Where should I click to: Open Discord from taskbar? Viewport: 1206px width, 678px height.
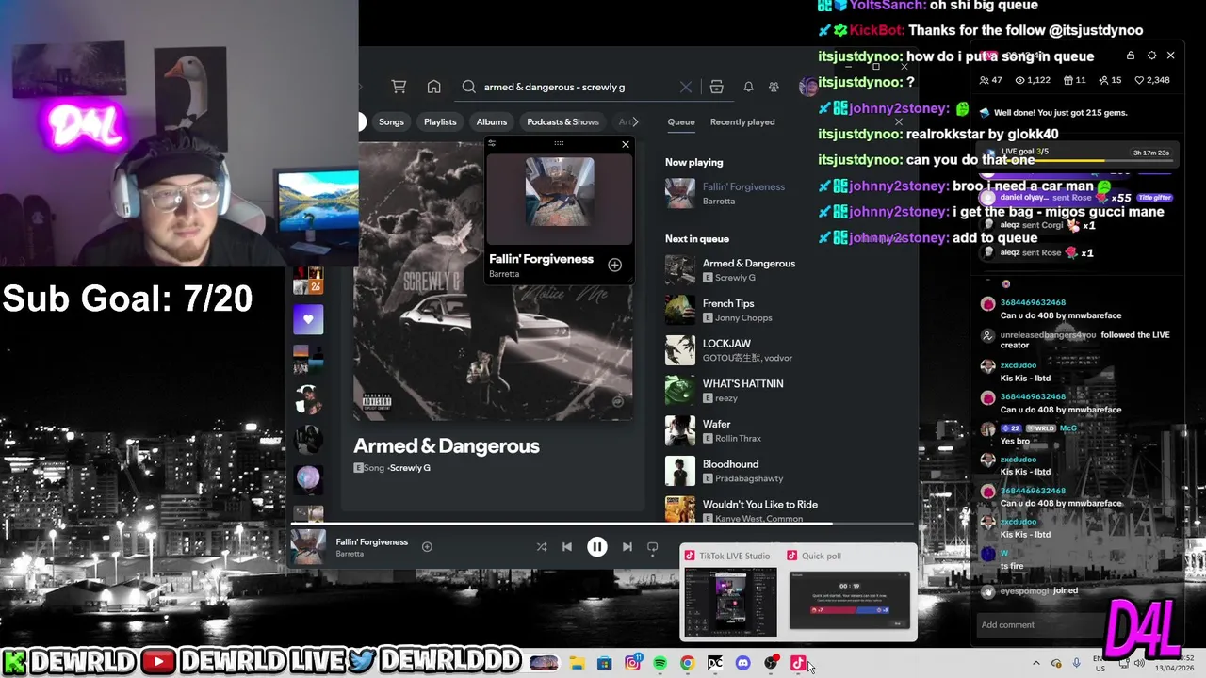point(742,663)
